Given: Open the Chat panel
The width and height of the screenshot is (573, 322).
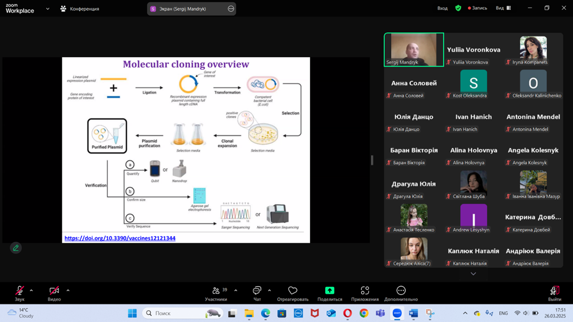Looking at the screenshot, I should (257, 293).
